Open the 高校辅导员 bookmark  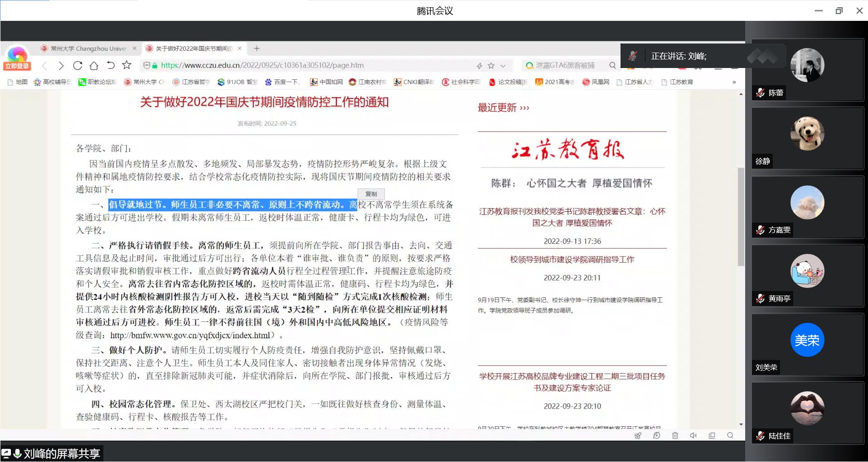click(52, 82)
